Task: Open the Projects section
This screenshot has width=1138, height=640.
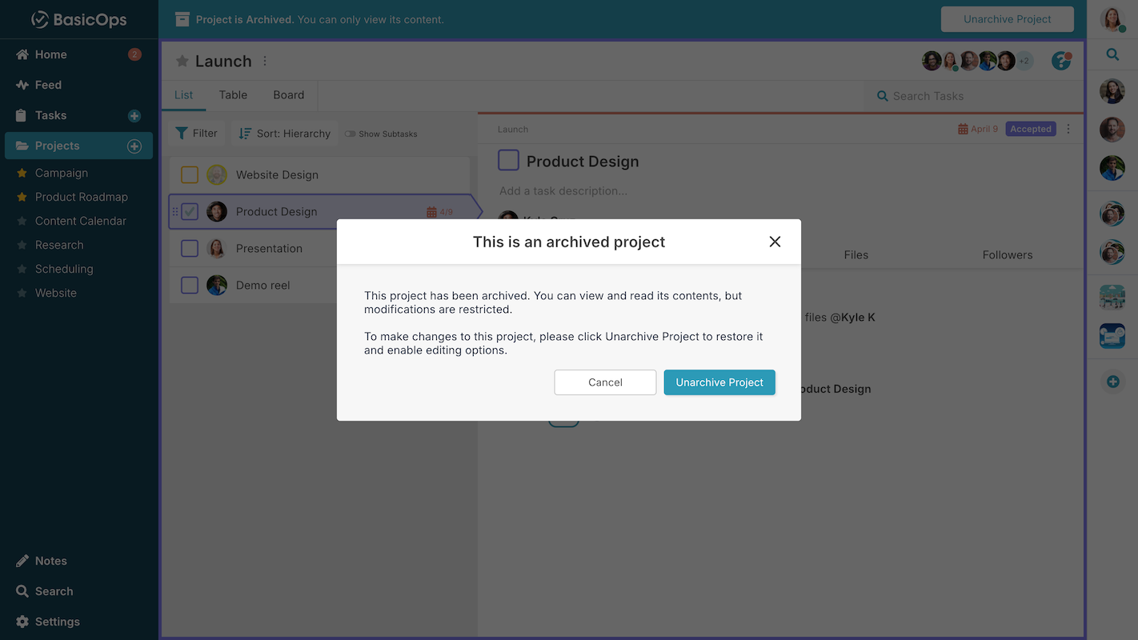Action: 78,146
